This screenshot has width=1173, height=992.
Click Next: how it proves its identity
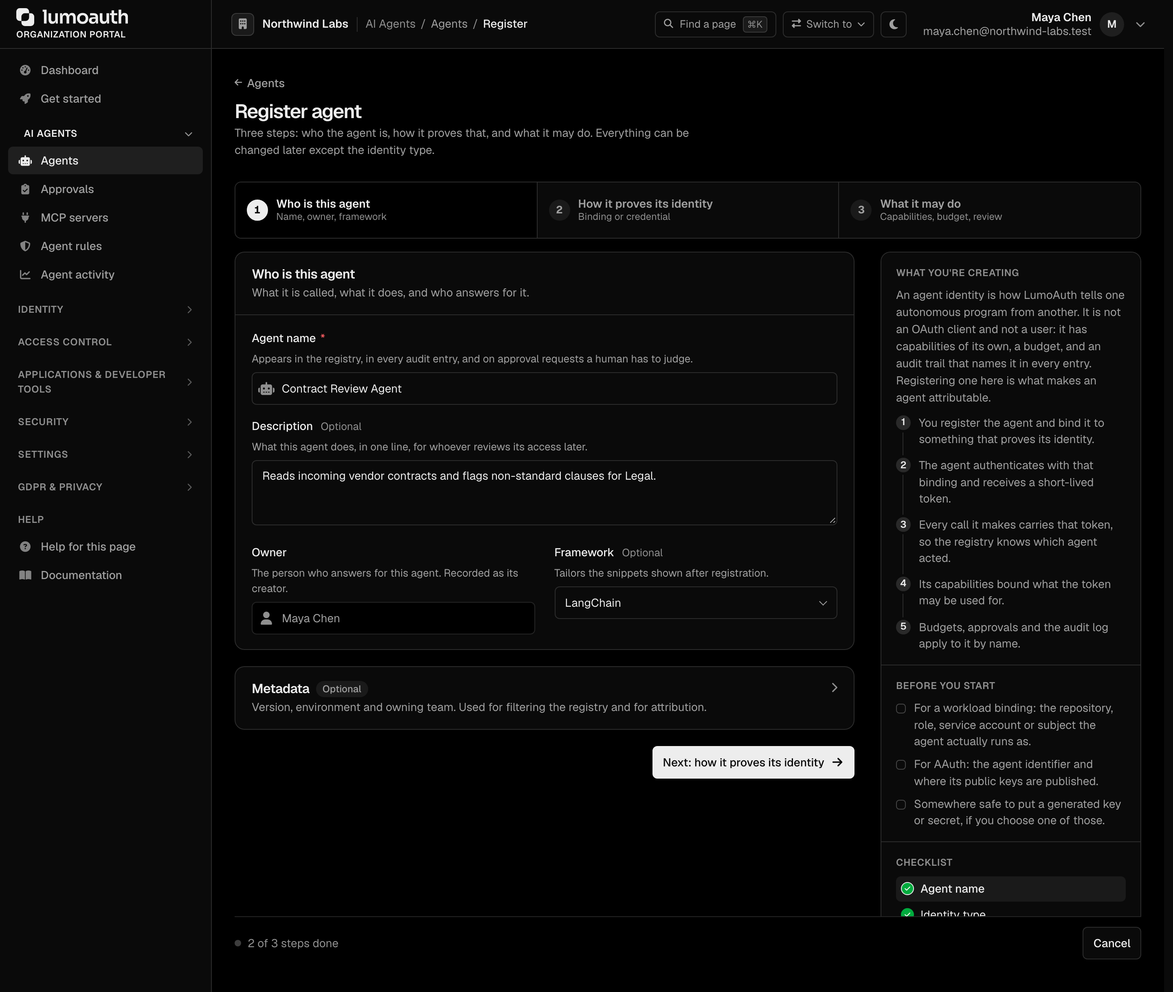click(x=753, y=762)
